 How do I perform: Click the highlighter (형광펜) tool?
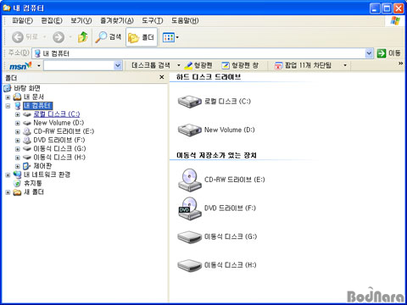[x=198, y=65]
